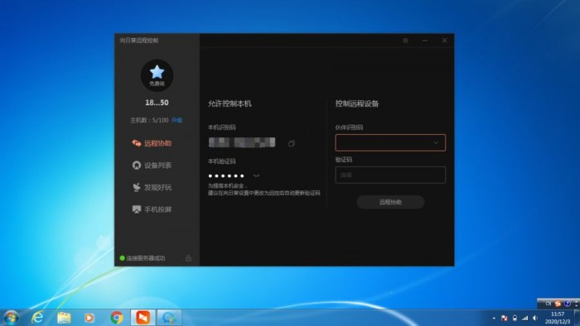Click the orange Sunlogin taskbar icon
The height and width of the screenshot is (326, 580).
143,318
